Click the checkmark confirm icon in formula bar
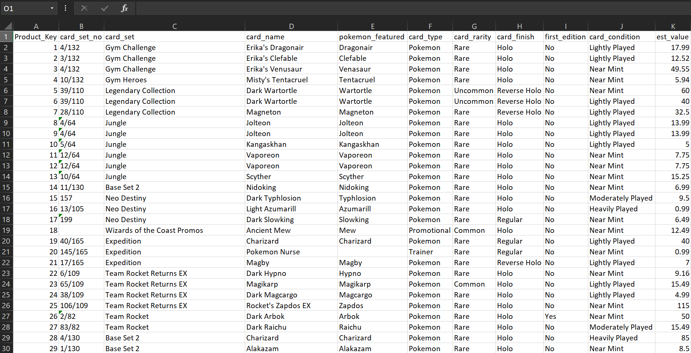This screenshot has height=353, width=691. click(104, 8)
